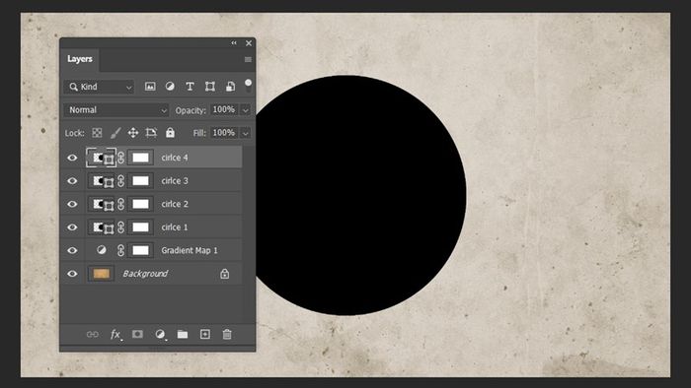Filter for smart objects icon
Image resolution: width=691 pixels, height=388 pixels.
pos(230,87)
